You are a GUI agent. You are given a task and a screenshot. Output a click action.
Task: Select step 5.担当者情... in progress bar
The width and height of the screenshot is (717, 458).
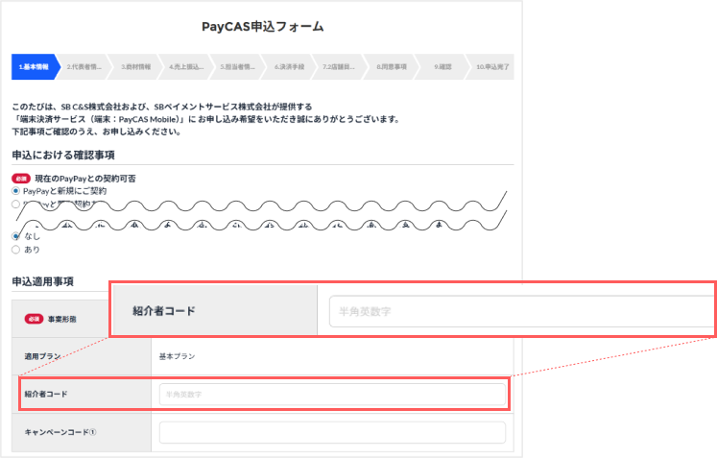(x=237, y=67)
